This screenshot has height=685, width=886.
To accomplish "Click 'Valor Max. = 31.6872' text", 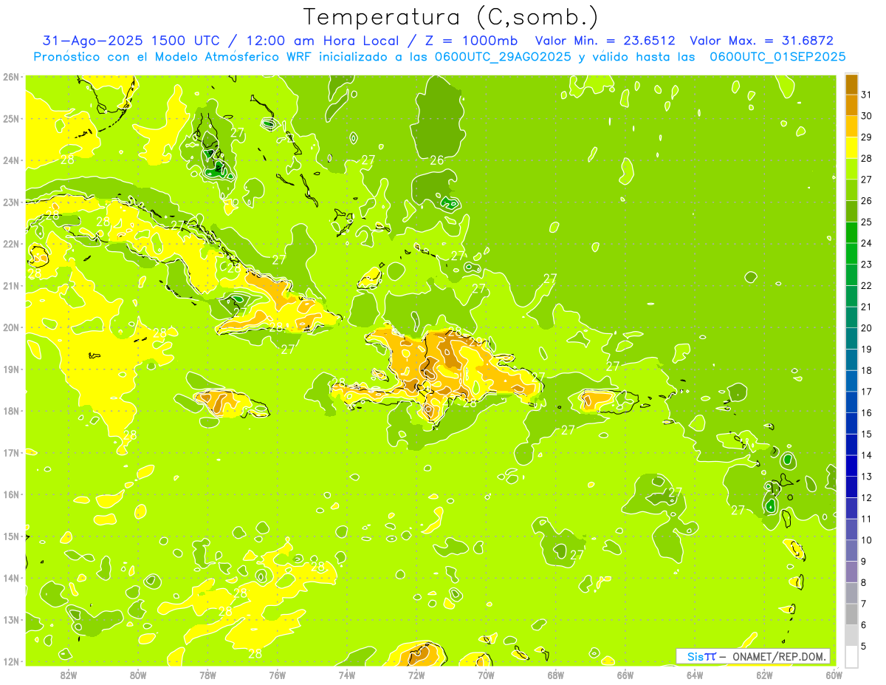I will [x=761, y=41].
